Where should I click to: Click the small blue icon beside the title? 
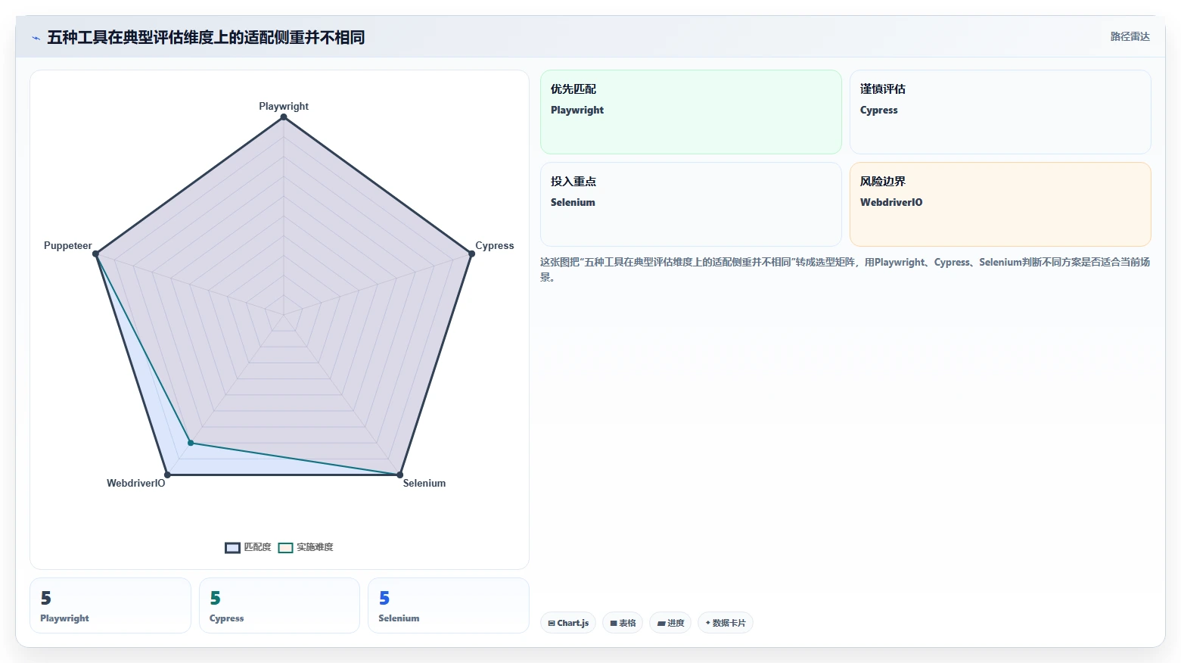[x=36, y=38]
